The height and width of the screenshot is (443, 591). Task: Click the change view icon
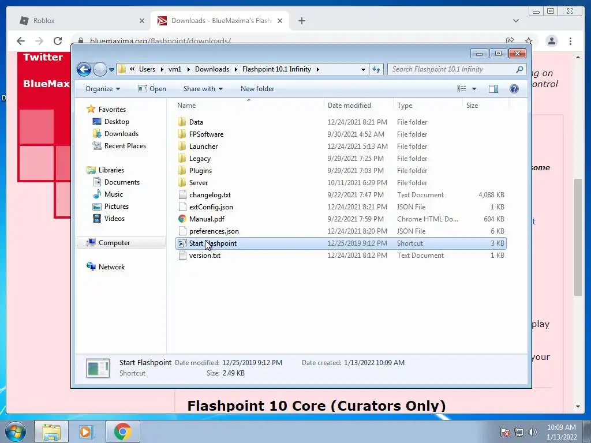[461, 89]
